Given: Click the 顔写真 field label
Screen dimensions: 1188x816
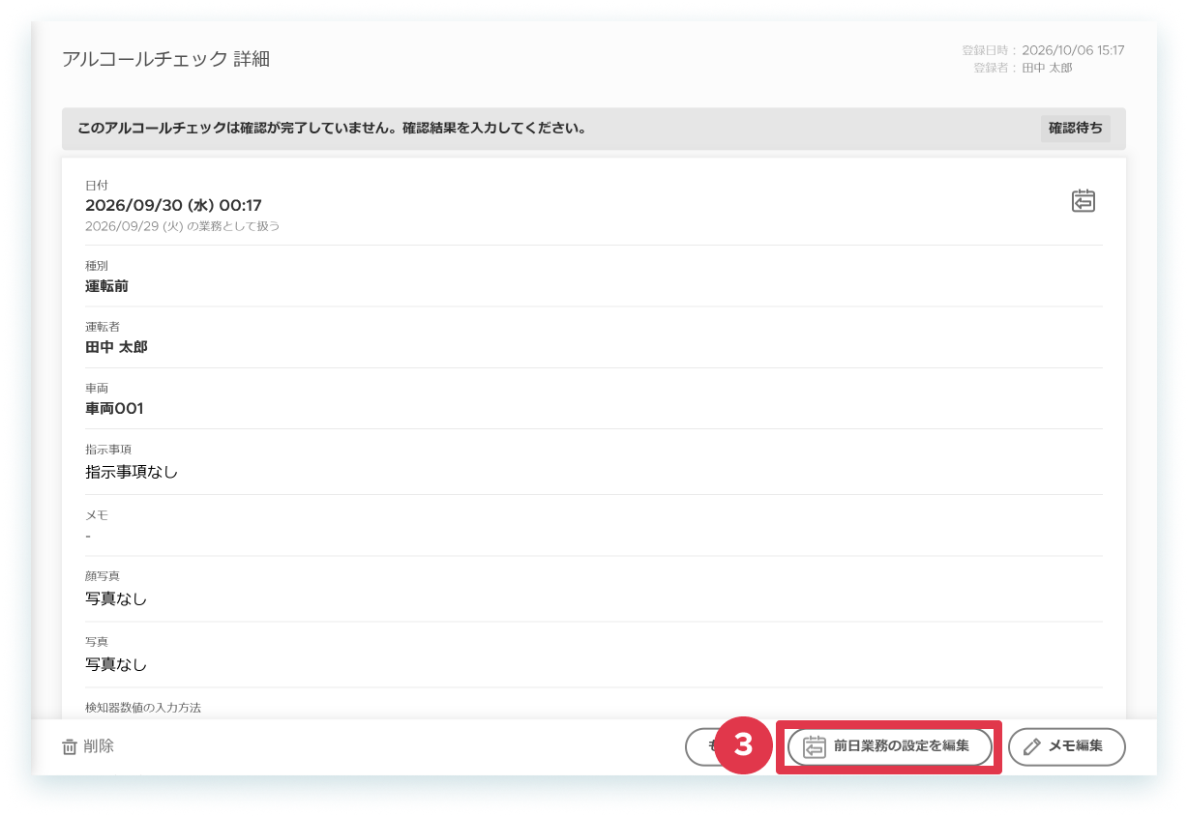Looking at the screenshot, I should 103,576.
